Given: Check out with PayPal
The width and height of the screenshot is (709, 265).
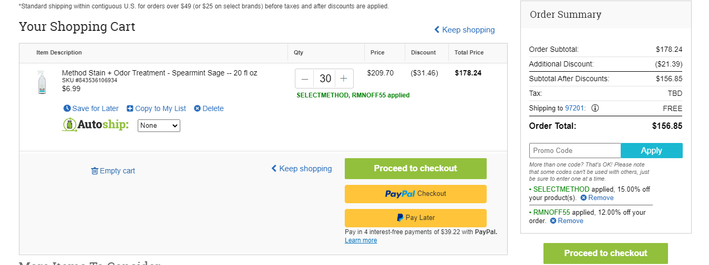Looking at the screenshot, I should point(416,194).
